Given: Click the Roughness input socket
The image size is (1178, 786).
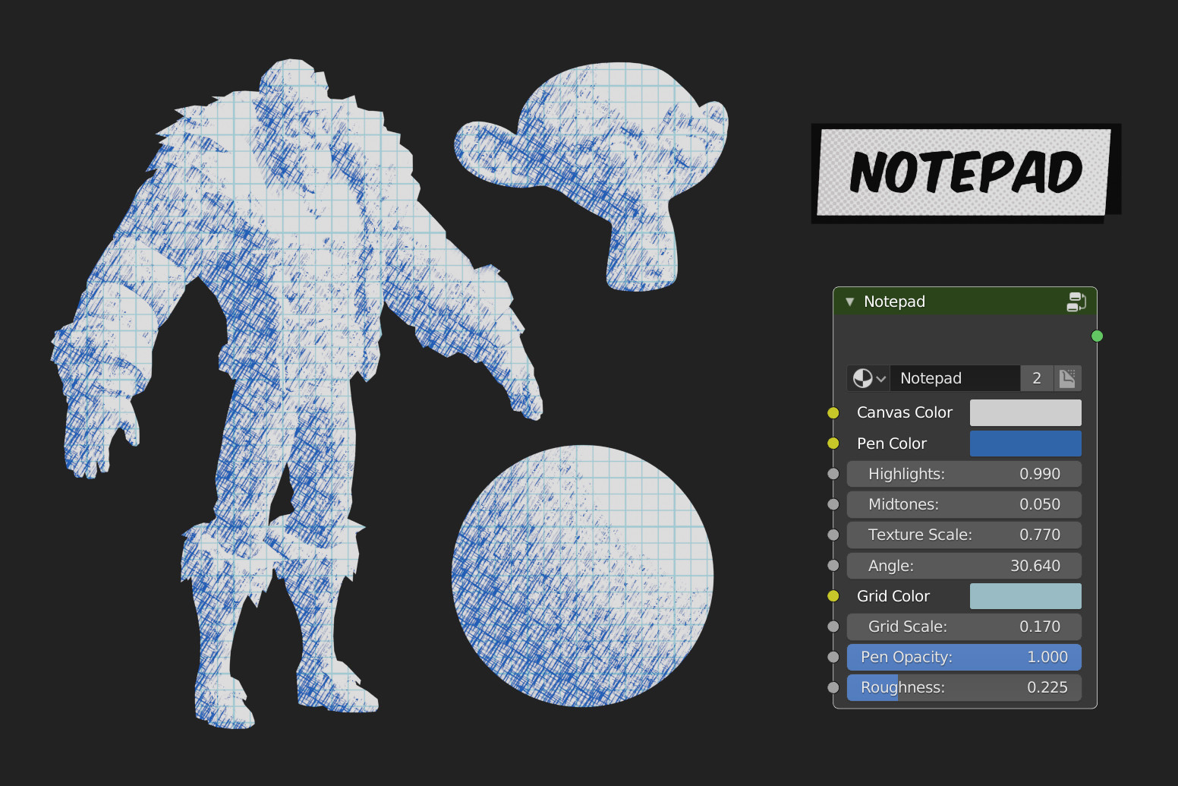Looking at the screenshot, I should tap(833, 687).
